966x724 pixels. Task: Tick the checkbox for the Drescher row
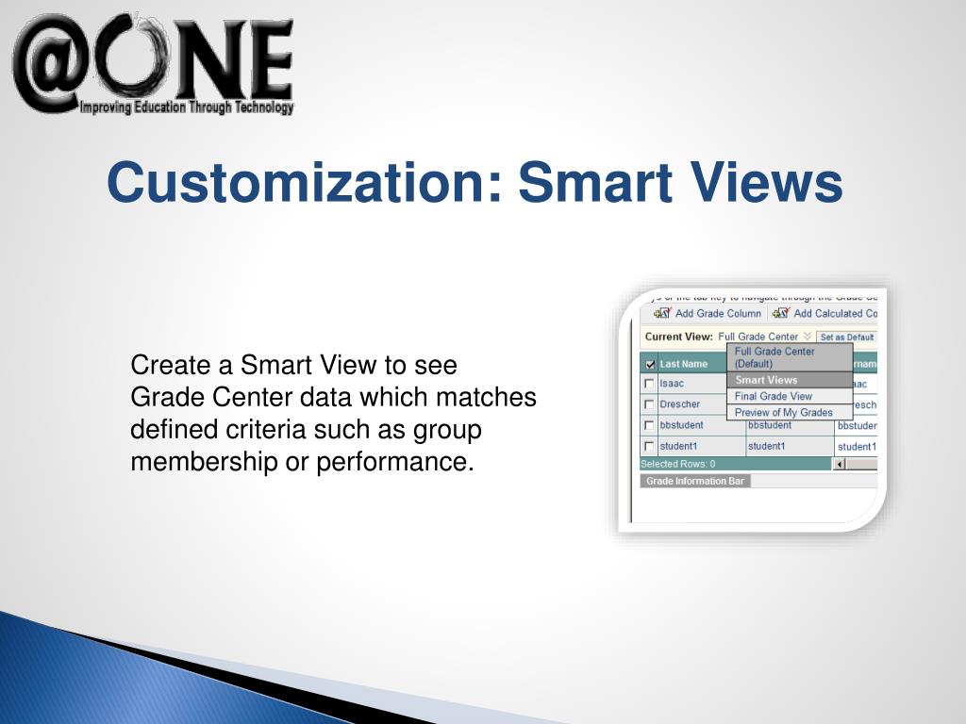(x=649, y=404)
